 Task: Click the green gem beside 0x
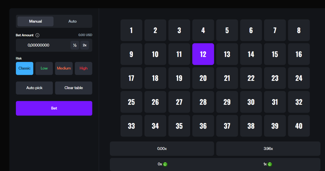click(165, 164)
